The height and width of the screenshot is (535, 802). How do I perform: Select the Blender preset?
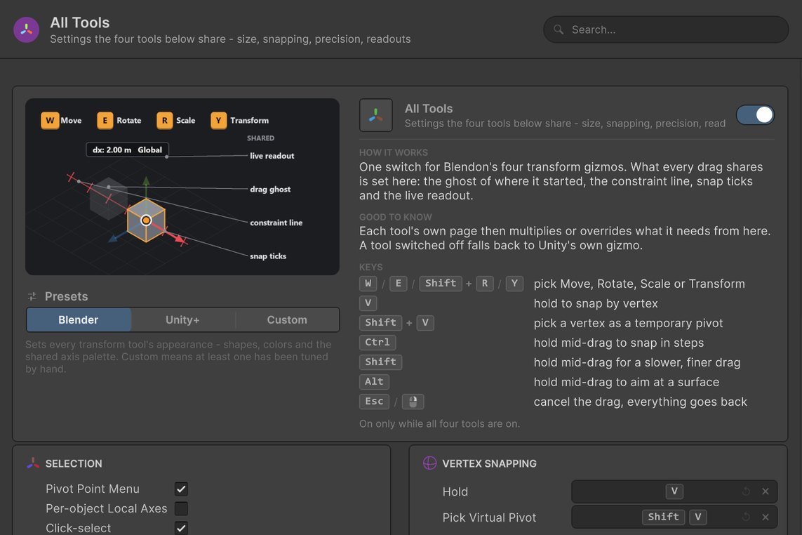(x=79, y=320)
